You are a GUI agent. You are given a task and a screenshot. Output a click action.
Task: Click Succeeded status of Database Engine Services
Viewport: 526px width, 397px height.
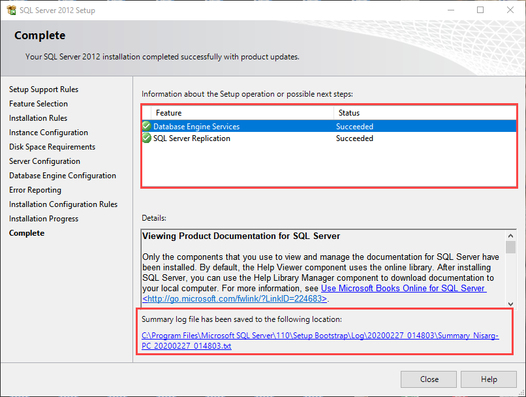(x=354, y=127)
